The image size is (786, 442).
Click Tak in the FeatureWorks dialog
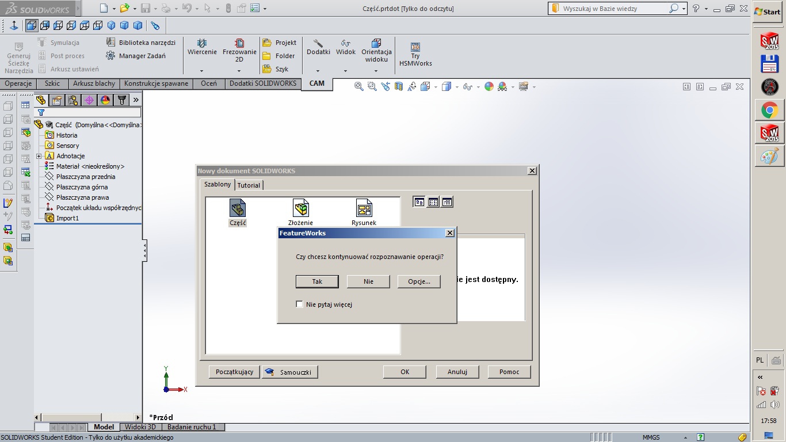coord(317,281)
